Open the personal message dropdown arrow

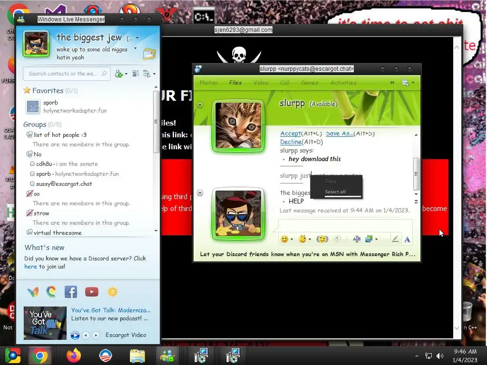[135, 48]
